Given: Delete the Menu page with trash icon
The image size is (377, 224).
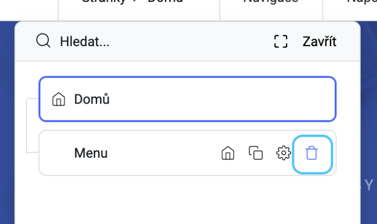Looking at the screenshot, I should (x=312, y=153).
